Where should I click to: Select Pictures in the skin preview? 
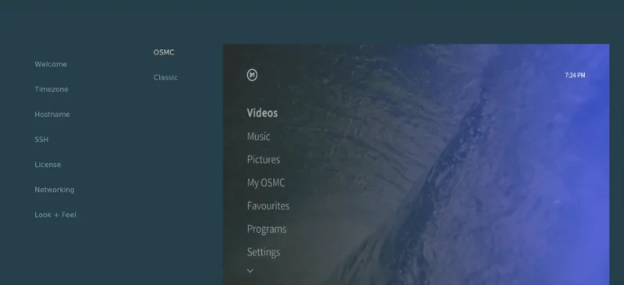click(264, 159)
